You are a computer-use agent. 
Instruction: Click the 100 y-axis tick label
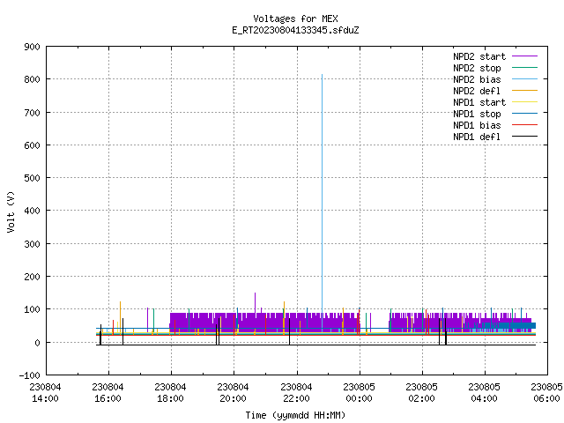32,309
